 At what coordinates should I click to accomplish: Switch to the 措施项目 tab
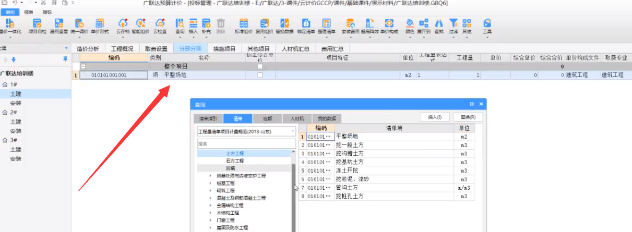pos(224,49)
